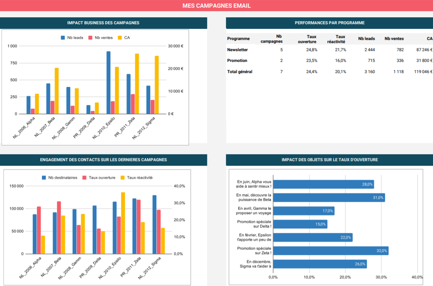The width and height of the screenshot is (433, 286).
Task: Click the red ouverture bar for NL_2007_Beta
Action: pos(59,228)
